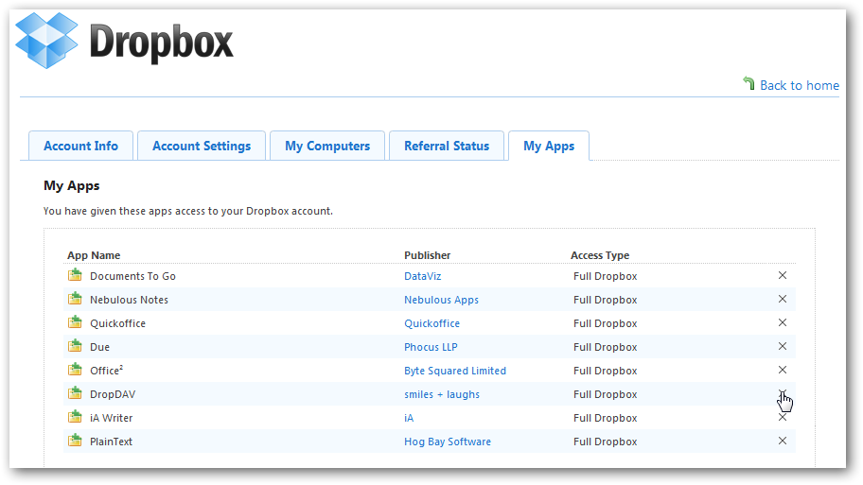Click the Publisher column header
The height and width of the screenshot is (485, 863).
pos(427,255)
